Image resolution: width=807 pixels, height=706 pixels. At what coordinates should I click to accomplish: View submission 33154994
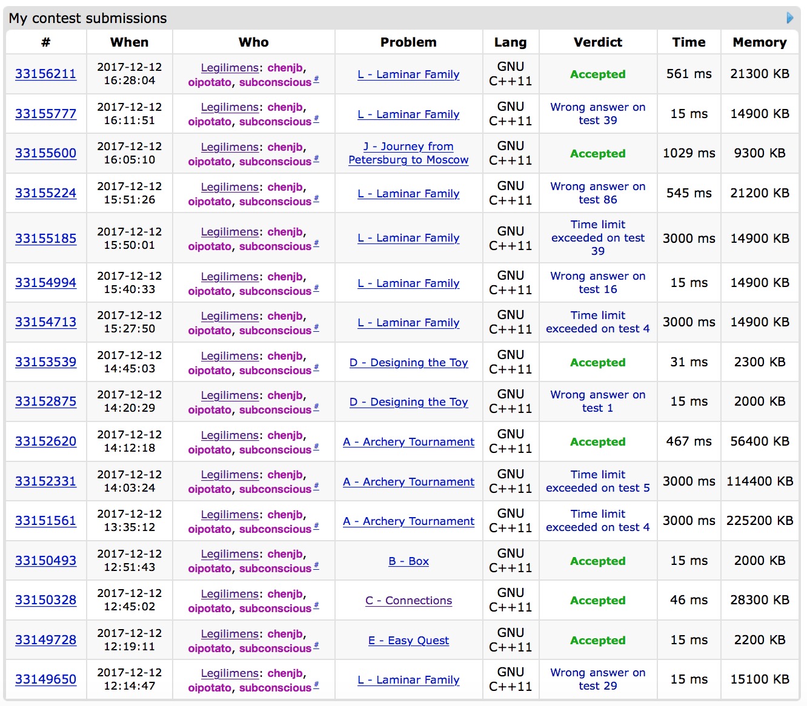[45, 283]
